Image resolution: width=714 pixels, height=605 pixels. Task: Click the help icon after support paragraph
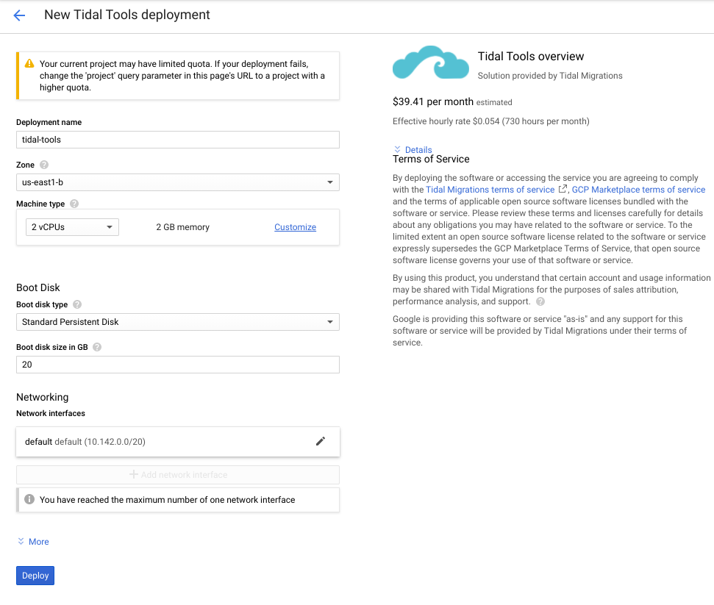(x=540, y=301)
